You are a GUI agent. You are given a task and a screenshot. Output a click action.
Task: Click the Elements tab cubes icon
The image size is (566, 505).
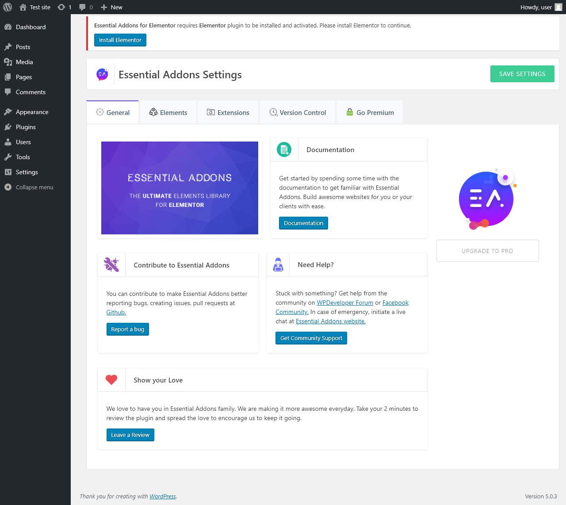153,112
